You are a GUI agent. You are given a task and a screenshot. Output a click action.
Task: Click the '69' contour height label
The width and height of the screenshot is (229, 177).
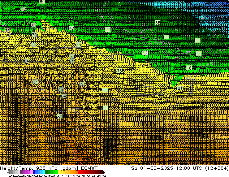pyautogui.click(x=42, y=2)
